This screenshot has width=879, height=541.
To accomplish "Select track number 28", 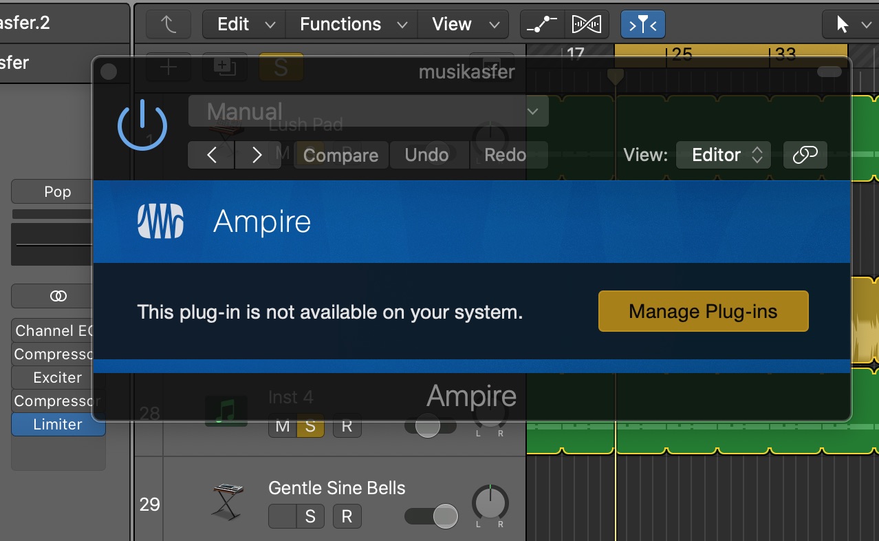I will tap(149, 413).
